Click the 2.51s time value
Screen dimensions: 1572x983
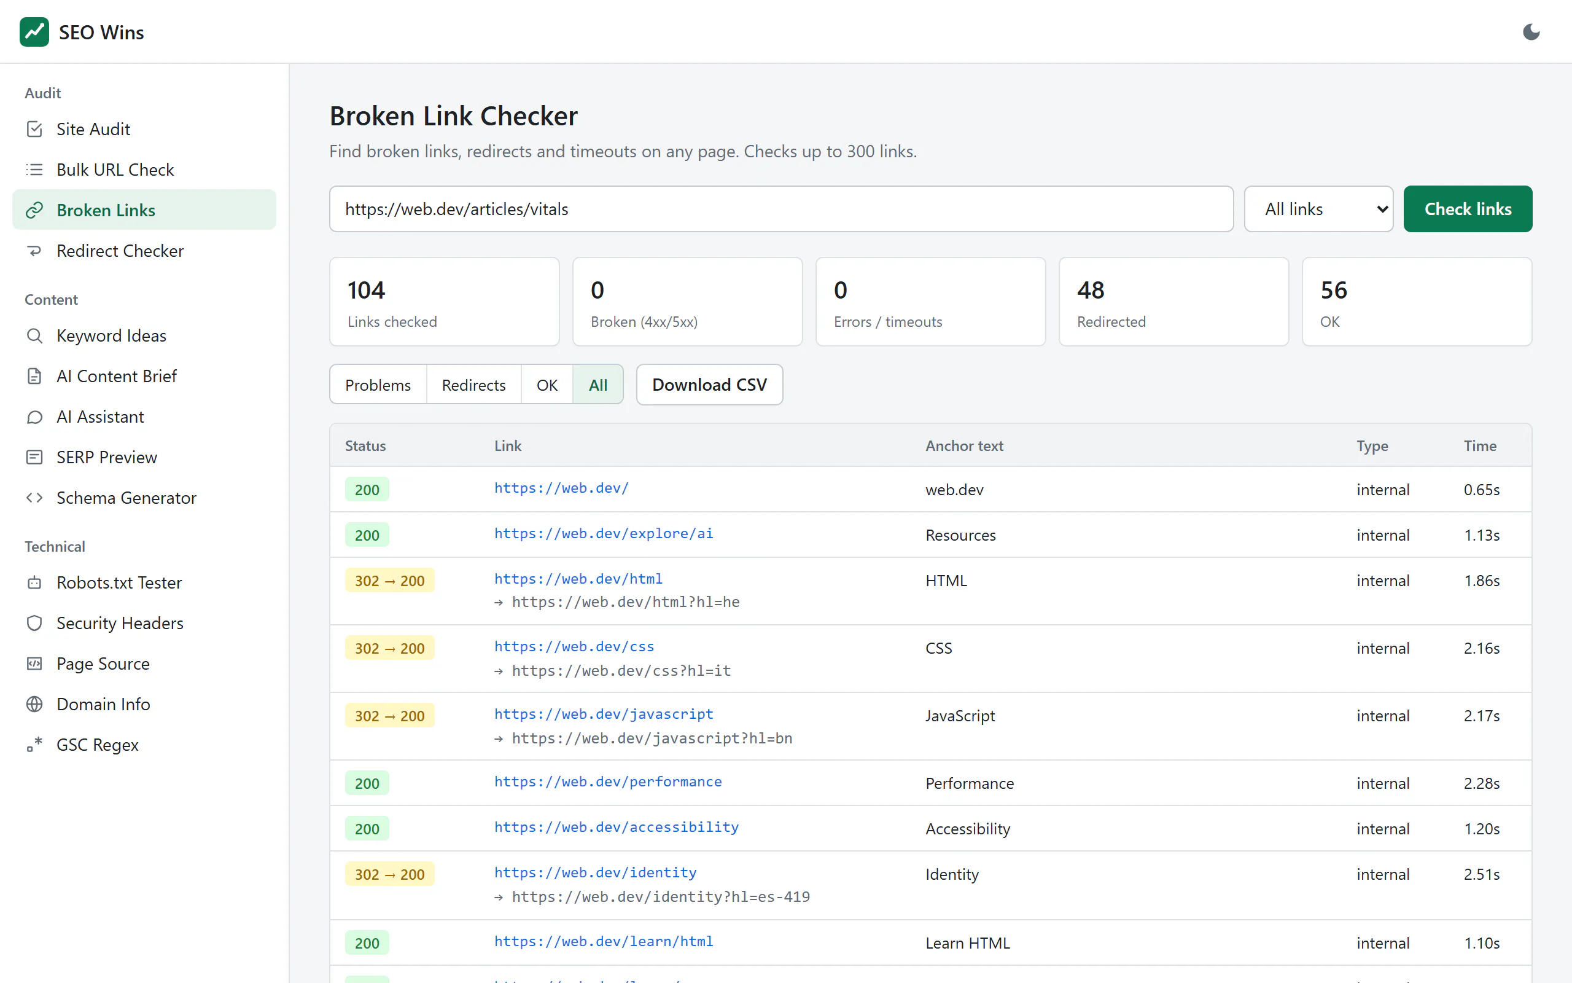(x=1482, y=874)
